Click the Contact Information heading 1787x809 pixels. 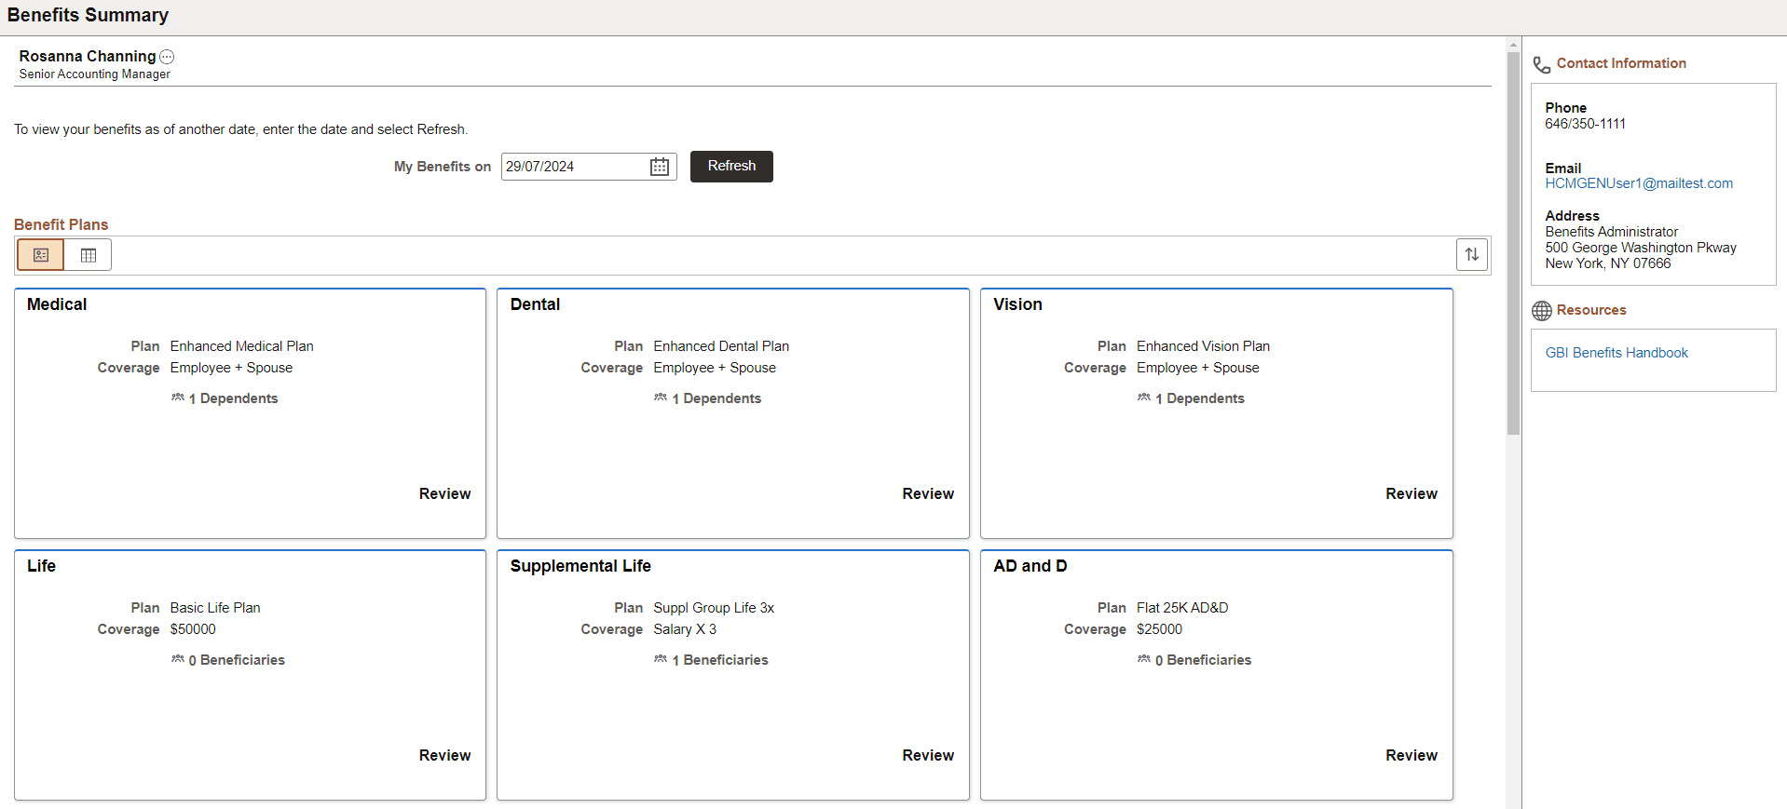(x=1621, y=63)
